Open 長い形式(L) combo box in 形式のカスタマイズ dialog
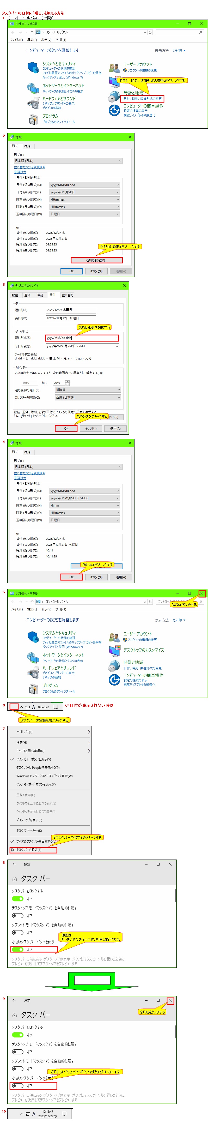Screen dimensions: 214x1123 pyautogui.click(x=82, y=346)
